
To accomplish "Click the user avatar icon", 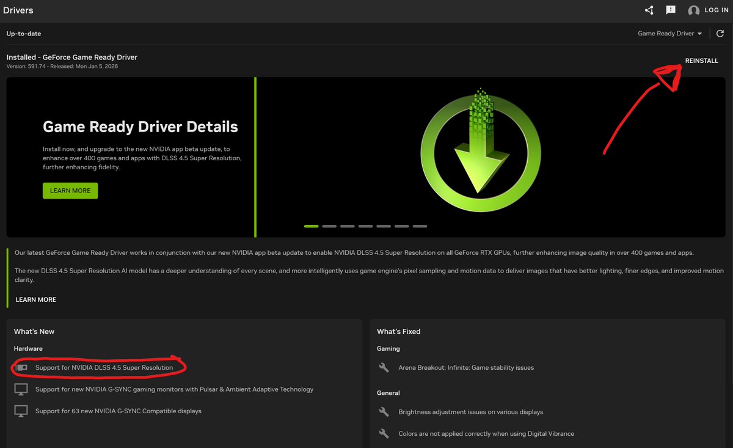I will [x=693, y=11].
